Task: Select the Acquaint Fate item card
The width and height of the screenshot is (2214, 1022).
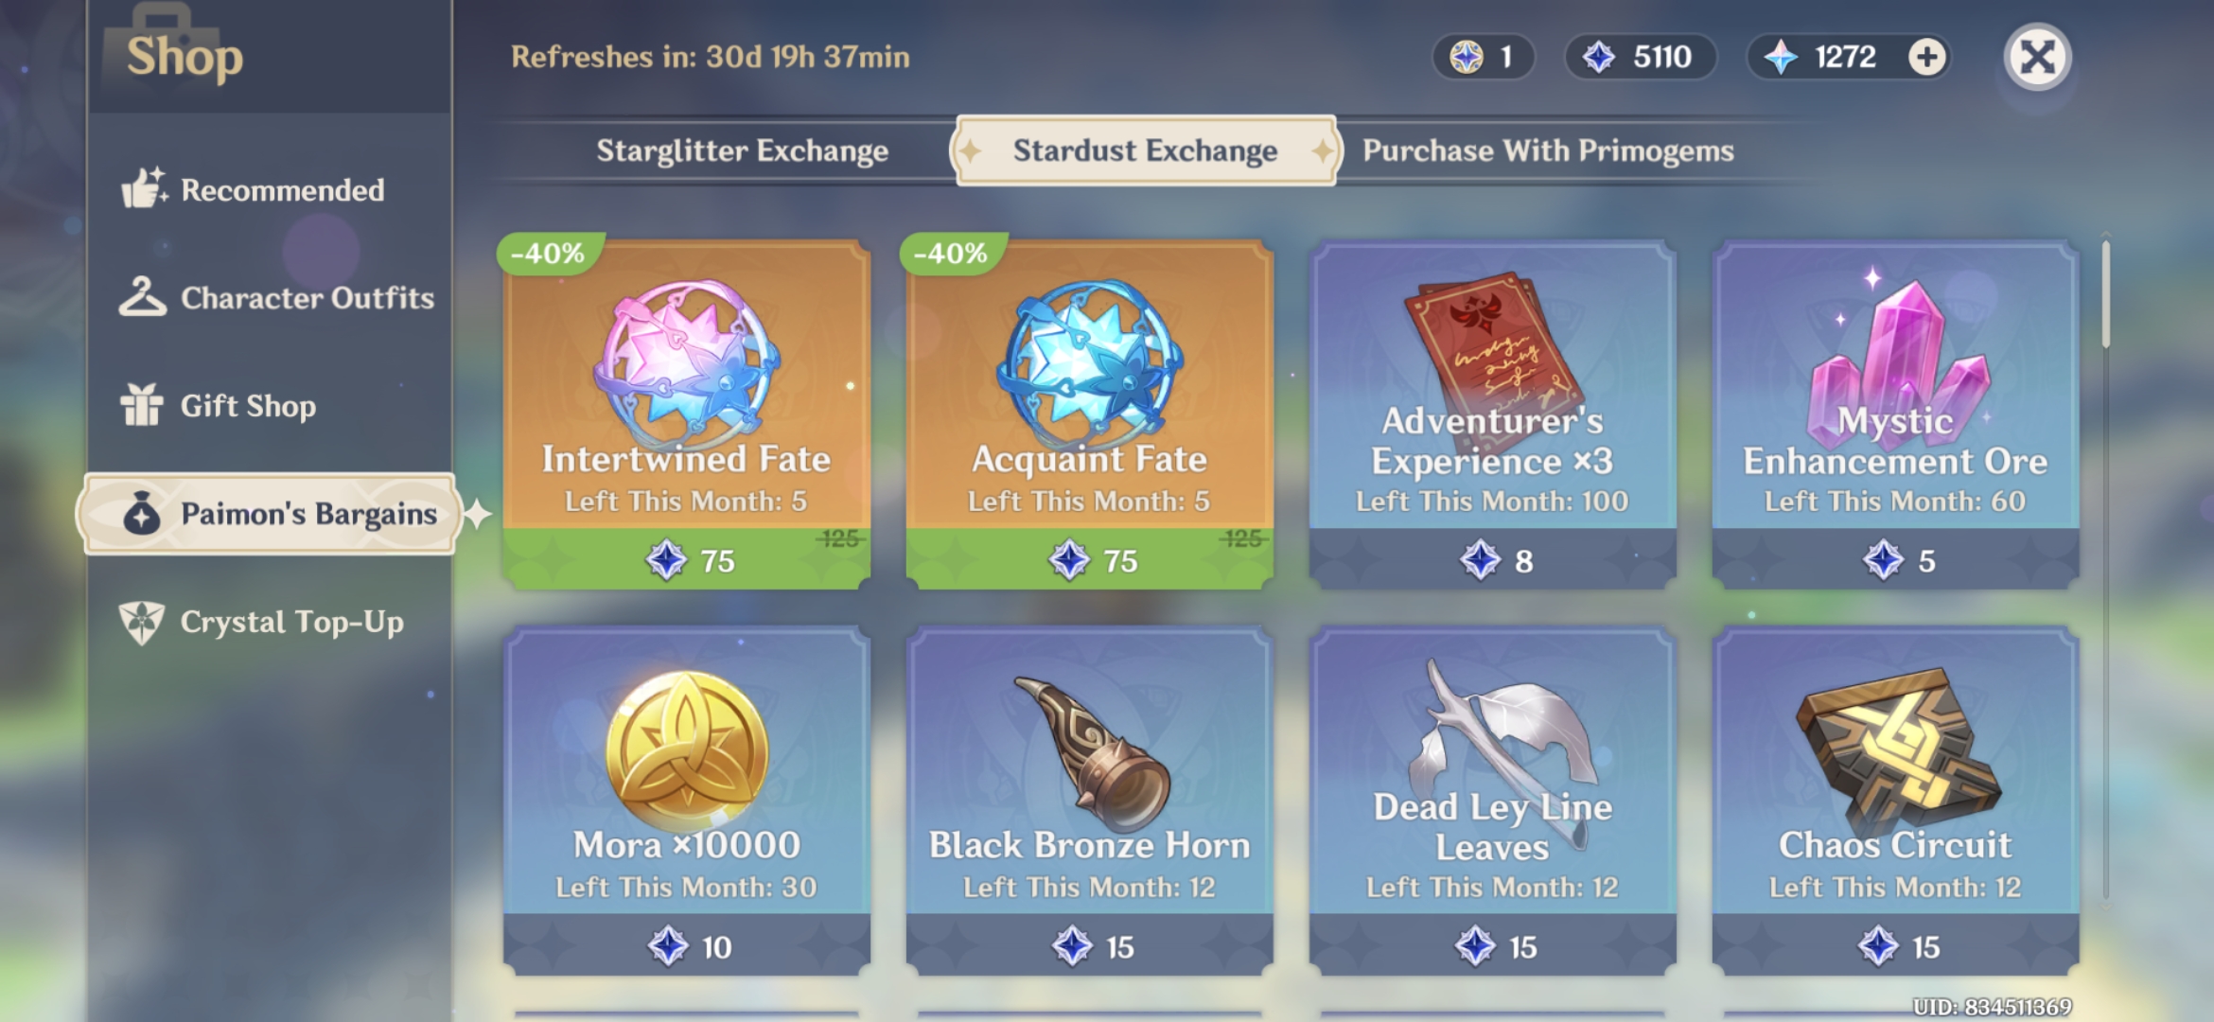Action: 1089,414
